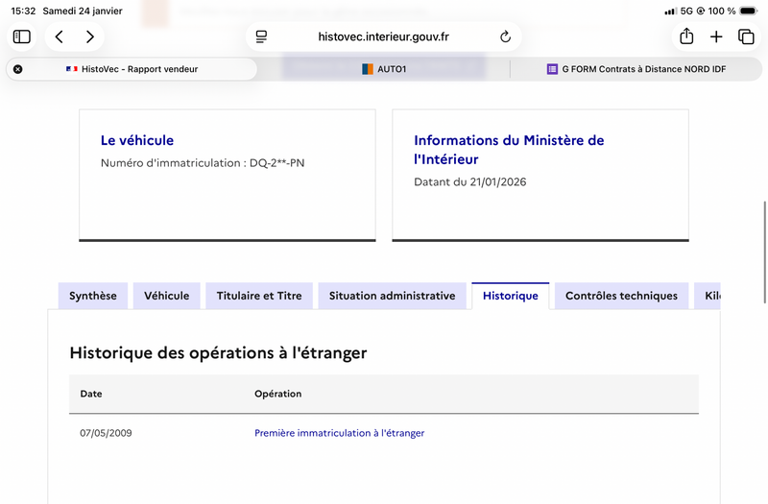The height and width of the screenshot is (504, 768).
Task: Close the HistoVec browser tab
Action: click(18, 69)
